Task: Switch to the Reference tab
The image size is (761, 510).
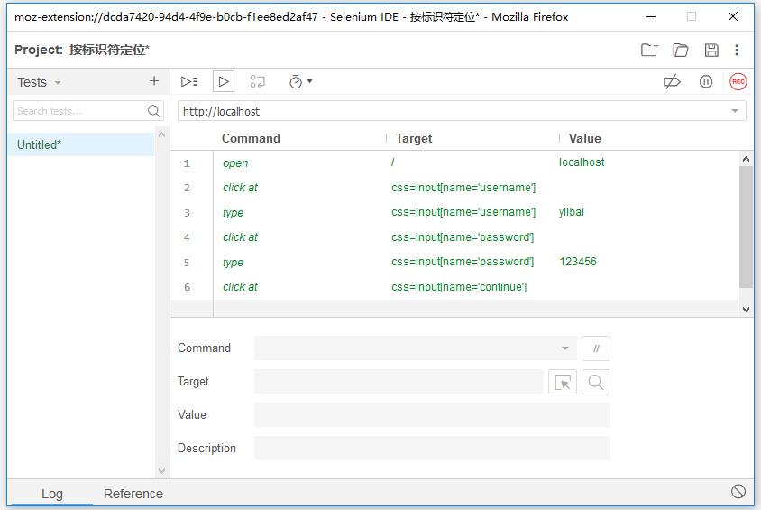Action: tap(133, 494)
